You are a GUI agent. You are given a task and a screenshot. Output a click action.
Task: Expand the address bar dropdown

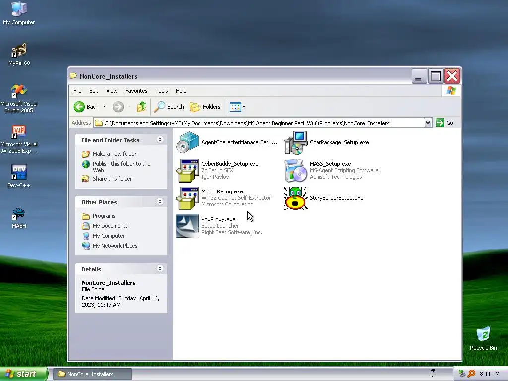pos(428,123)
